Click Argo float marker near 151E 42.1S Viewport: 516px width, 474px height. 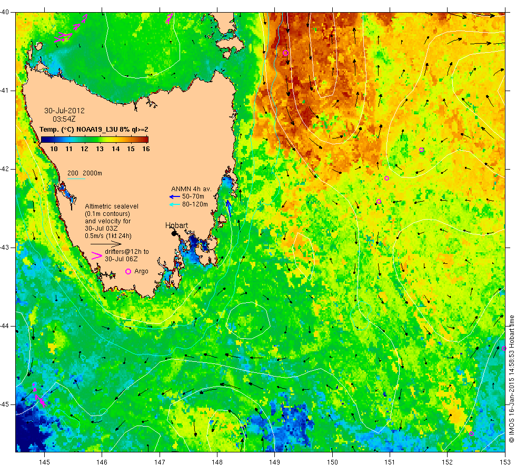click(x=386, y=179)
